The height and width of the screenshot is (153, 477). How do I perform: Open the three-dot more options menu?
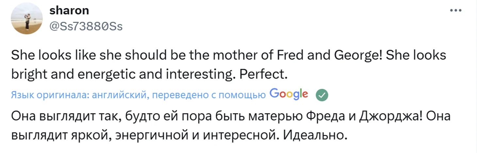coord(456,10)
